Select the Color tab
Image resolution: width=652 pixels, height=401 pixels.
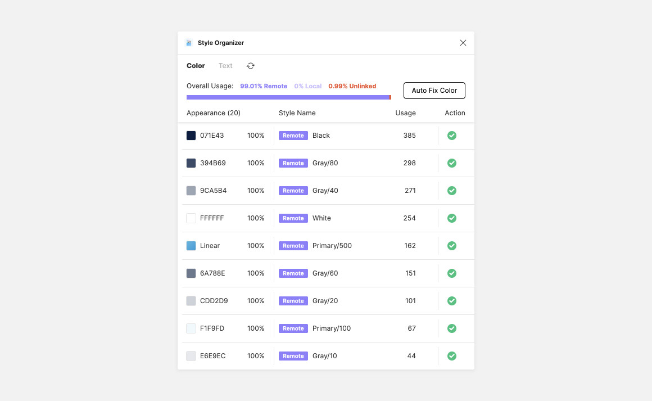click(x=195, y=66)
